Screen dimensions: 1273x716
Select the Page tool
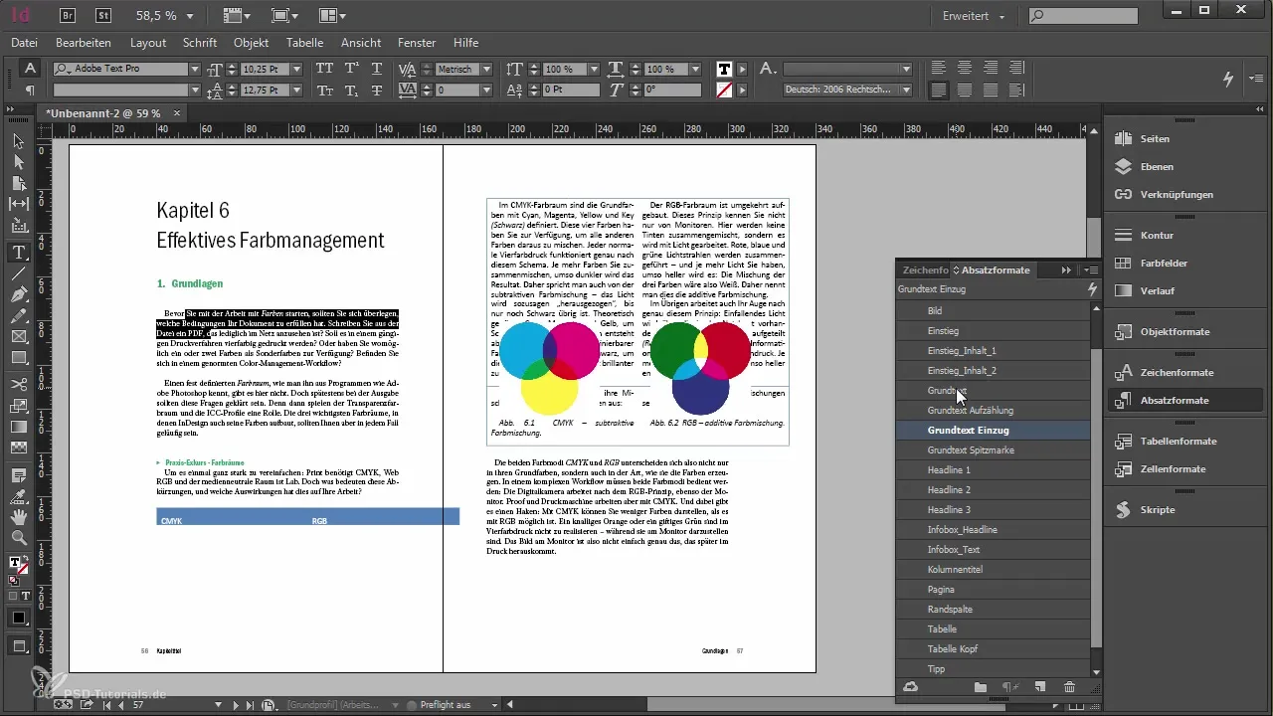pos(18,183)
